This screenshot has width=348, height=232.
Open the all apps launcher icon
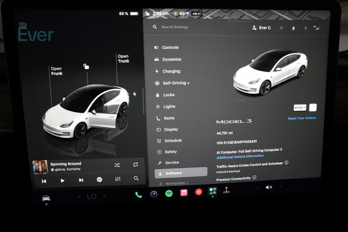(213, 191)
